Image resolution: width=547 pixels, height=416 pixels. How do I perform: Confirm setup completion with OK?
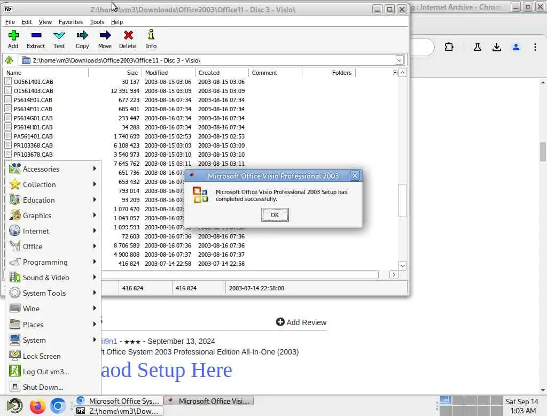[275, 215]
